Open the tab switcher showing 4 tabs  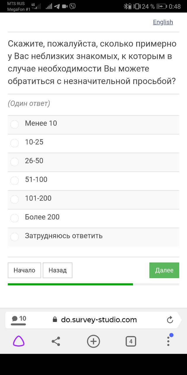tap(131, 341)
